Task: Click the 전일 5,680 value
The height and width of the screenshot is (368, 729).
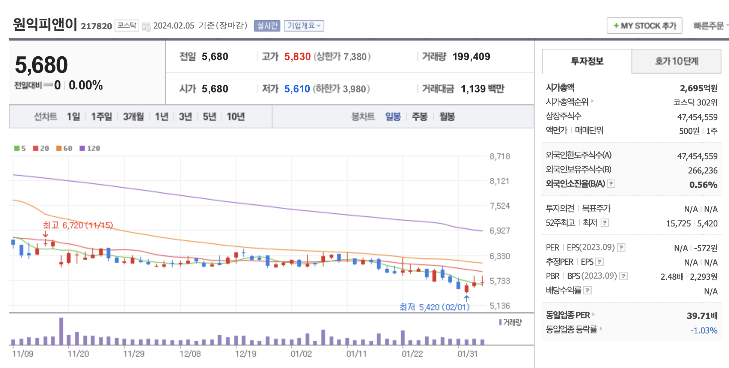Action: click(215, 57)
